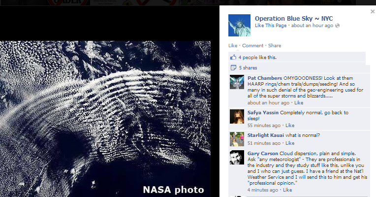
Task: Like Safya Yassin's comment
Action: [x=290, y=125]
